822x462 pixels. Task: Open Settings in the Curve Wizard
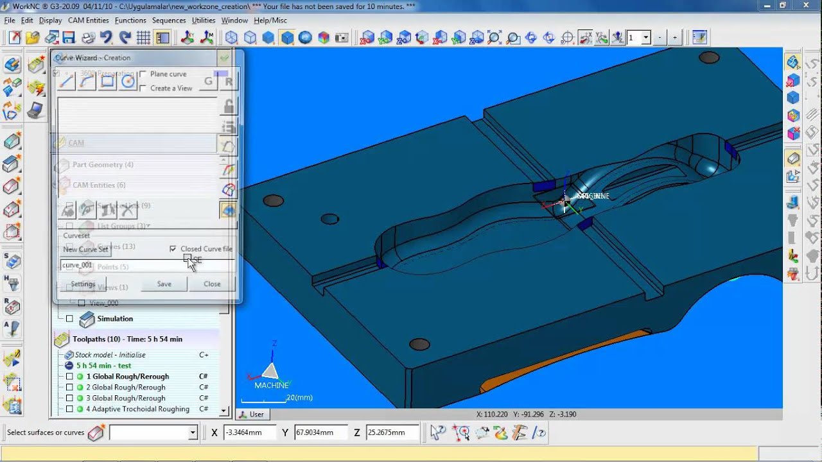pos(83,284)
